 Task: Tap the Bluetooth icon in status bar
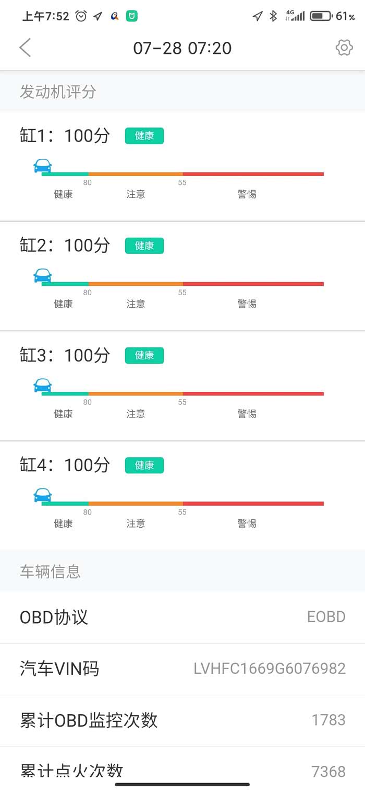point(273,16)
